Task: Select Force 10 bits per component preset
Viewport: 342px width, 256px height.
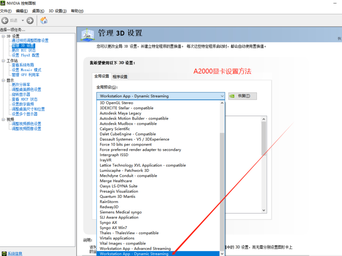Action: [x=158, y=144]
